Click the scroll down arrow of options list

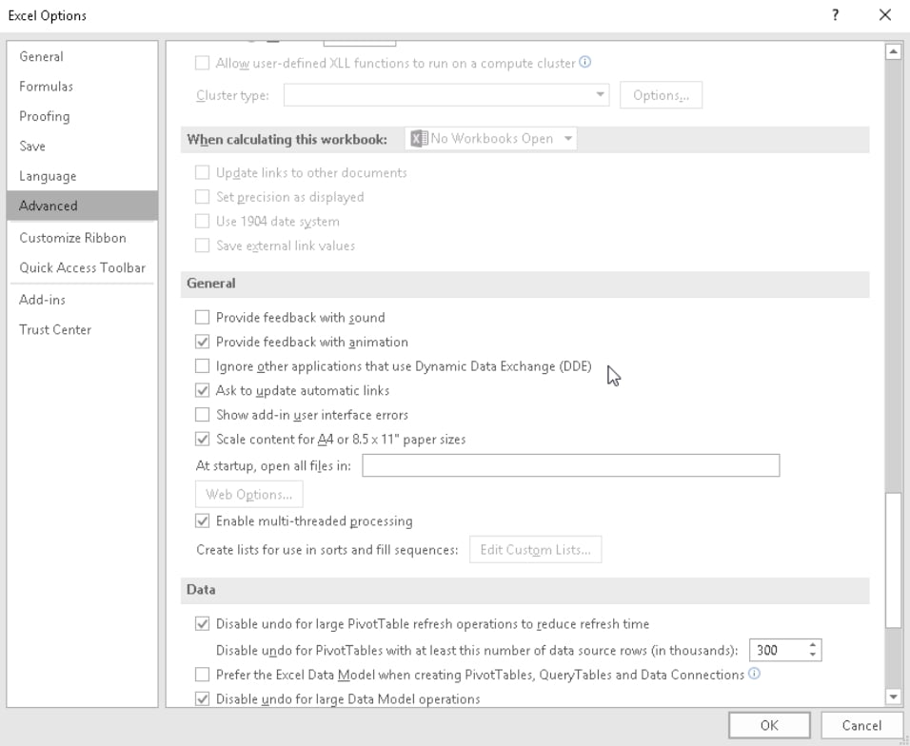pyautogui.click(x=893, y=697)
